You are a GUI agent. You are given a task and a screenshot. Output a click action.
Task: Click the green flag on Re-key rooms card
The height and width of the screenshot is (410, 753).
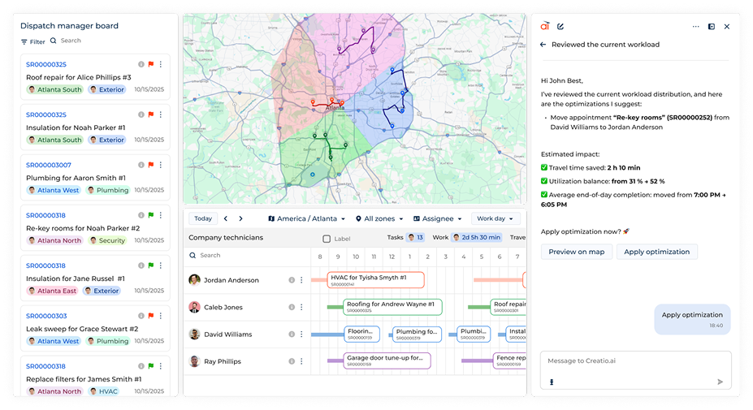(150, 215)
